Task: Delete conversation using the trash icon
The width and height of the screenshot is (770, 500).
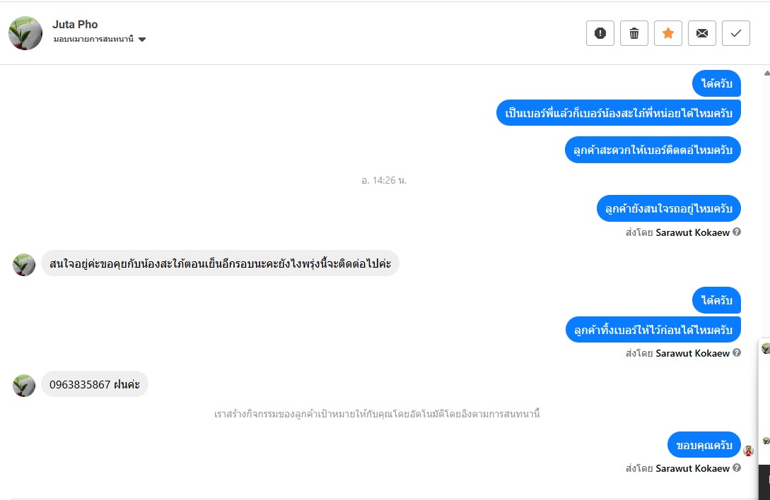Action: [x=634, y=33]
